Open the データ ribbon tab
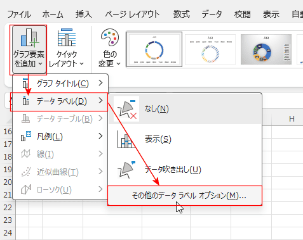The image size is (303, 240). [212, 15]
